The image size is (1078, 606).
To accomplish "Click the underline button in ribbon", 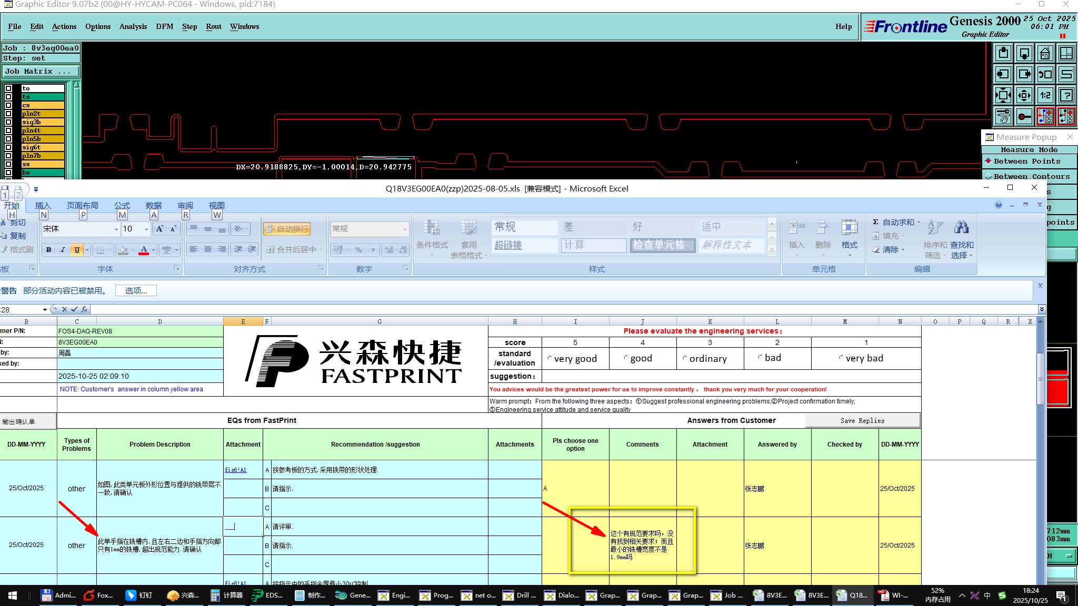I will click(x=77, y=250).
